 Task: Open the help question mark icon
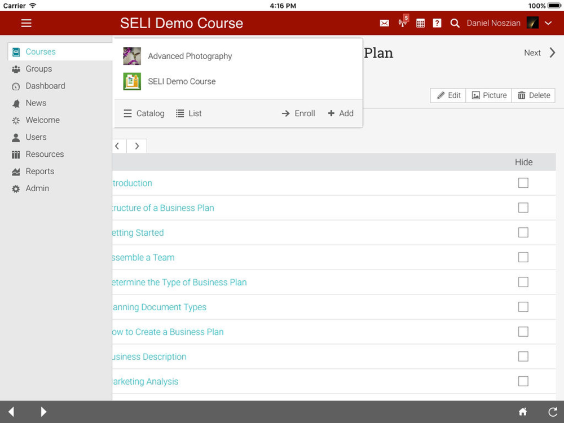tap(437, 23)
